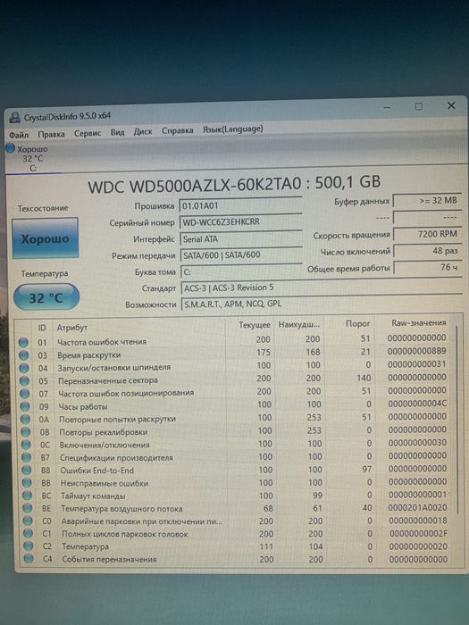The height and width of the screenshot is (625, 469).
Task: Click the buffer size field >= 32 MB
Action: click(x=427, y=201)
